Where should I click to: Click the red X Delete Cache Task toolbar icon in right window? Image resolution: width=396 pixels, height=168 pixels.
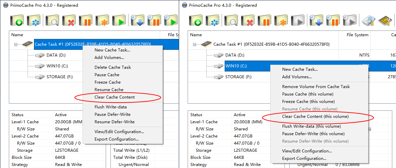[248, 20]
